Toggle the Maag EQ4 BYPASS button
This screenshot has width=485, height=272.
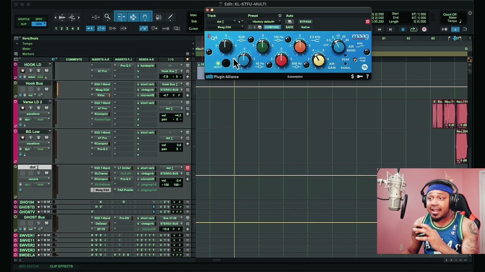[305, 22]
